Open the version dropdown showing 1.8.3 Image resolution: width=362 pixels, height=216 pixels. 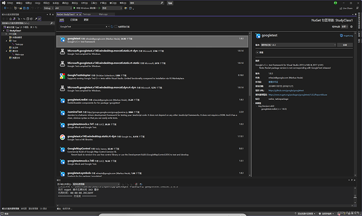(298, 45)
